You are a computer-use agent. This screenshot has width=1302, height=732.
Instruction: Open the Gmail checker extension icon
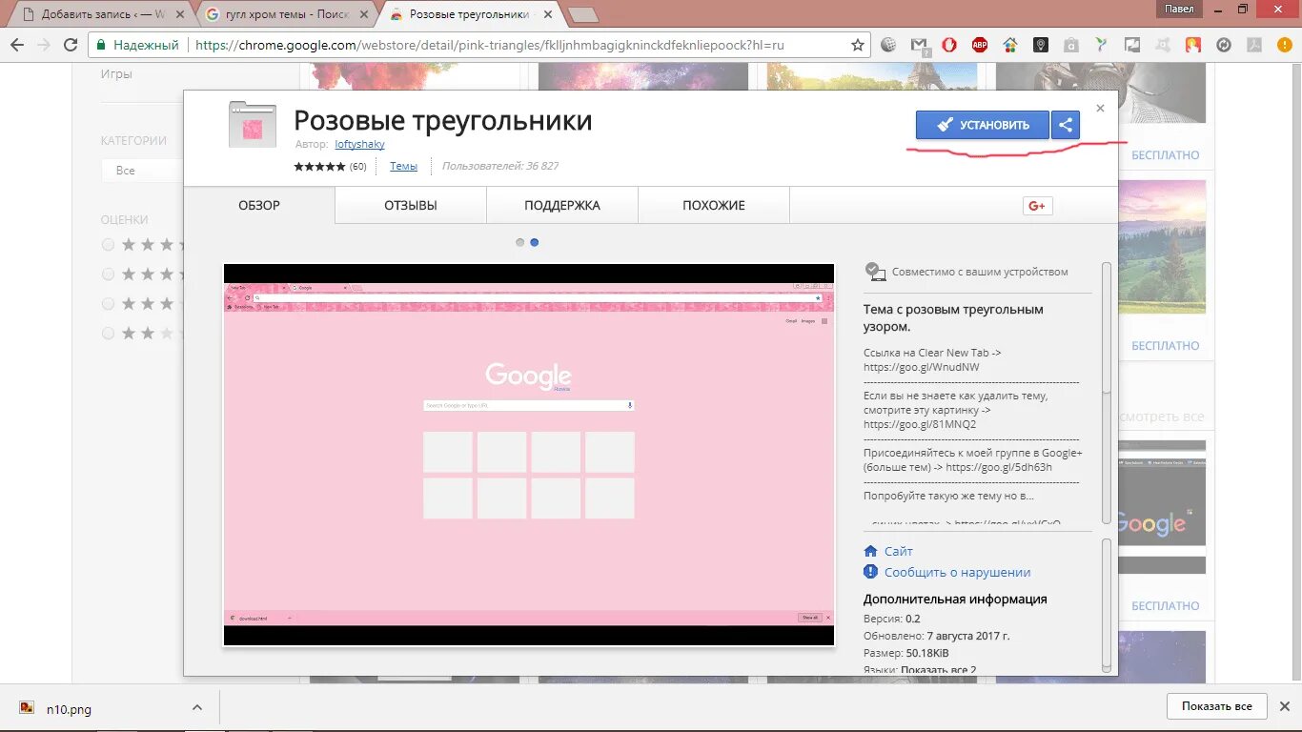pyautogui.click(x=919, y=45)
